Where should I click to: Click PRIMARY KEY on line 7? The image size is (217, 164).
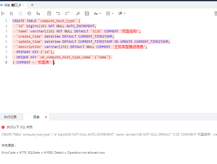click(x=28, y=52)
